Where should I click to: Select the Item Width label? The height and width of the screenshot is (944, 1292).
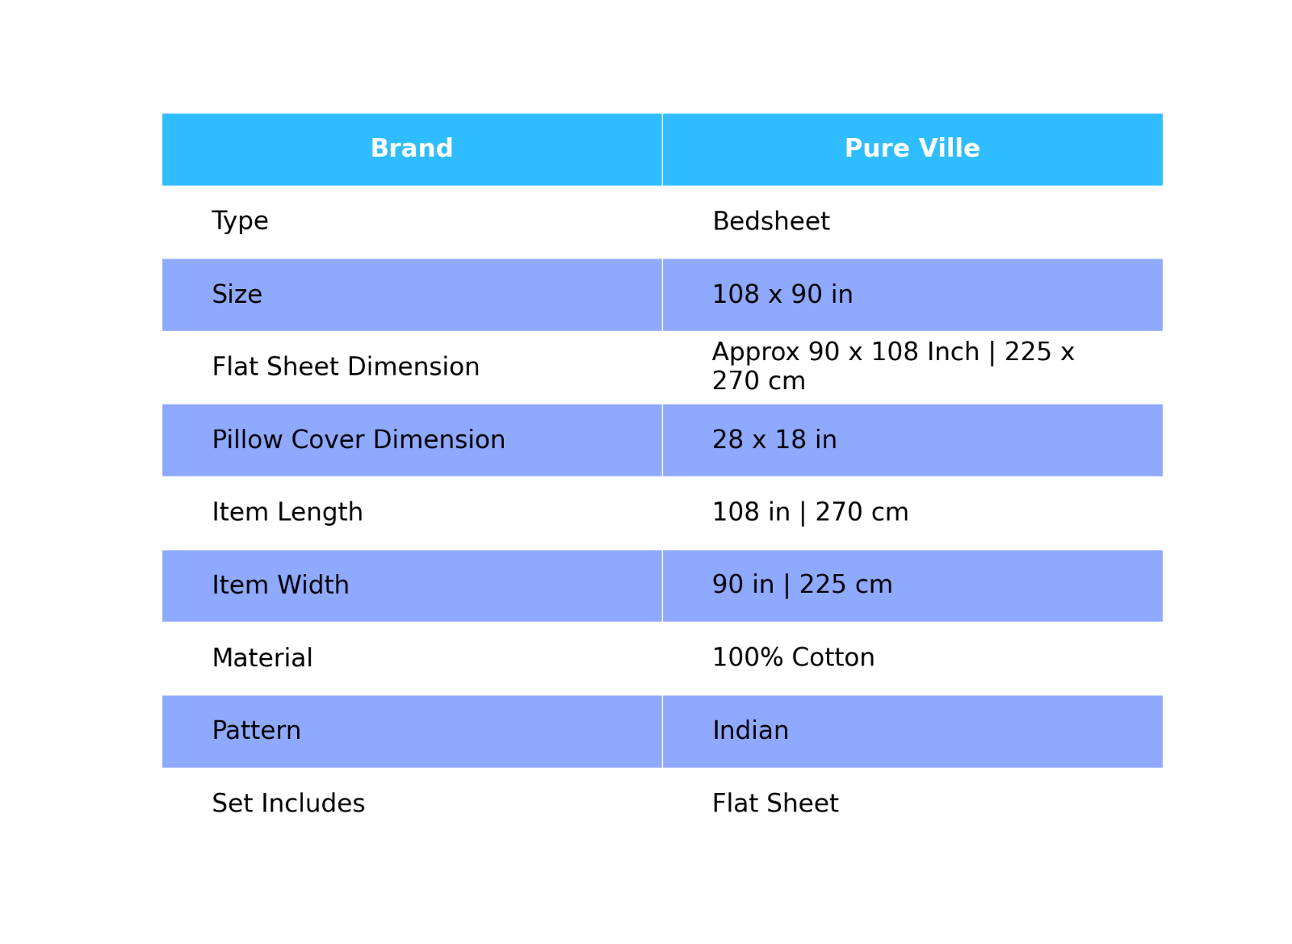click(280, 585)
